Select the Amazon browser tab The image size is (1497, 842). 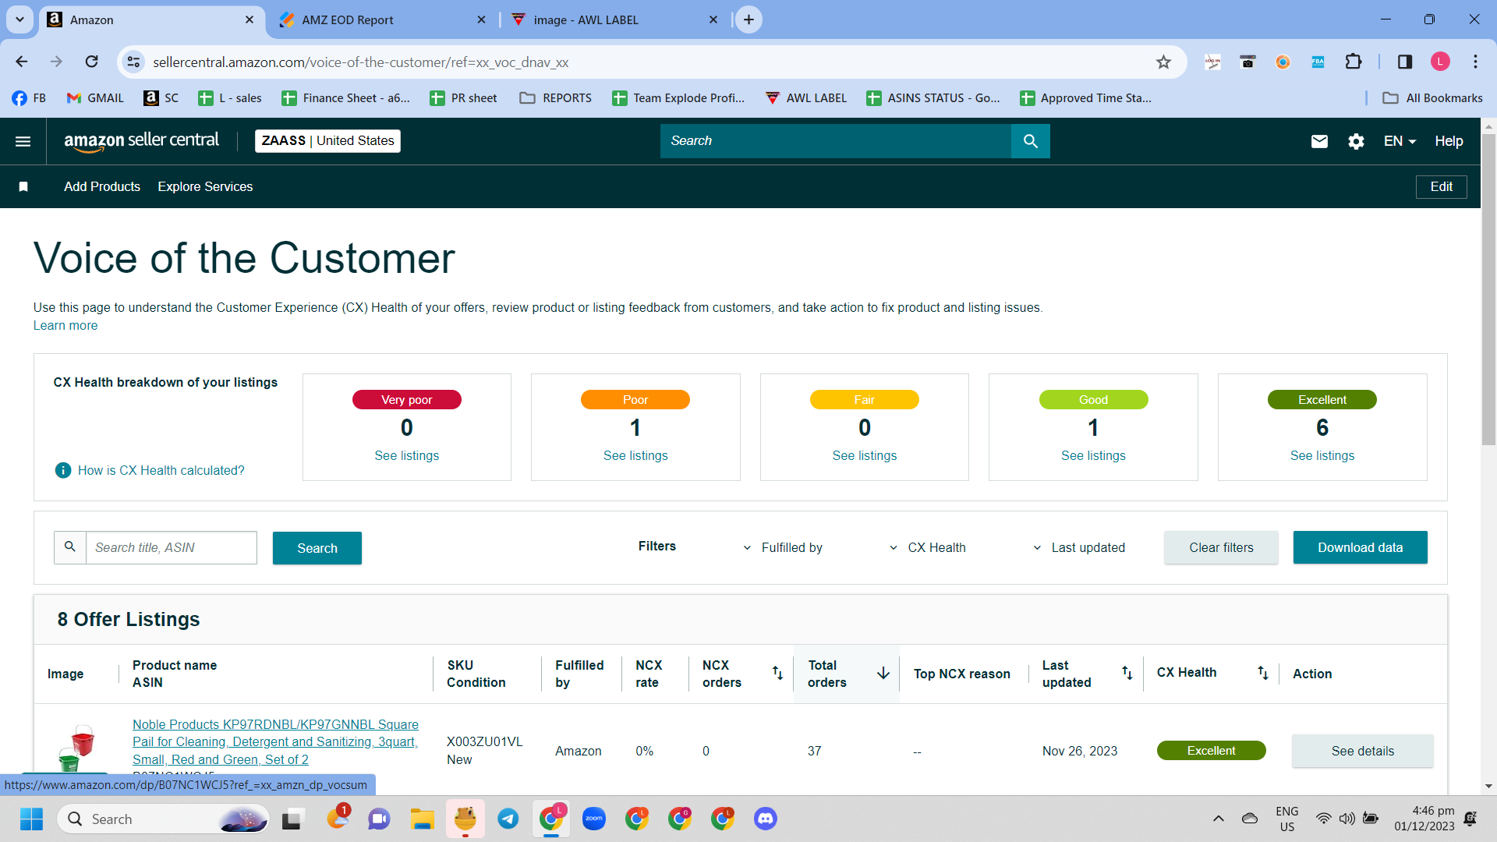point(150,20)
